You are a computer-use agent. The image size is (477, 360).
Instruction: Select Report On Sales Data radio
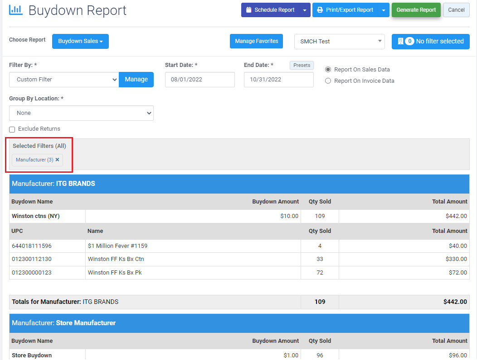[x=328, y=70]
